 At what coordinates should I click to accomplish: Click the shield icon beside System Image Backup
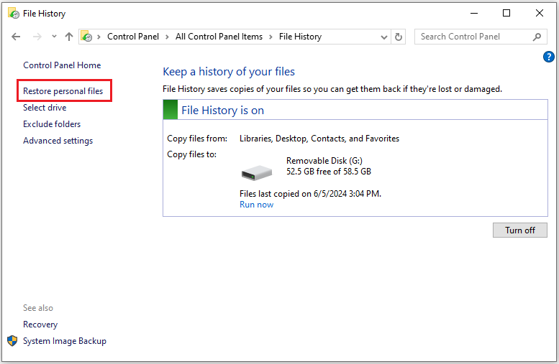(x=12, y=341)
